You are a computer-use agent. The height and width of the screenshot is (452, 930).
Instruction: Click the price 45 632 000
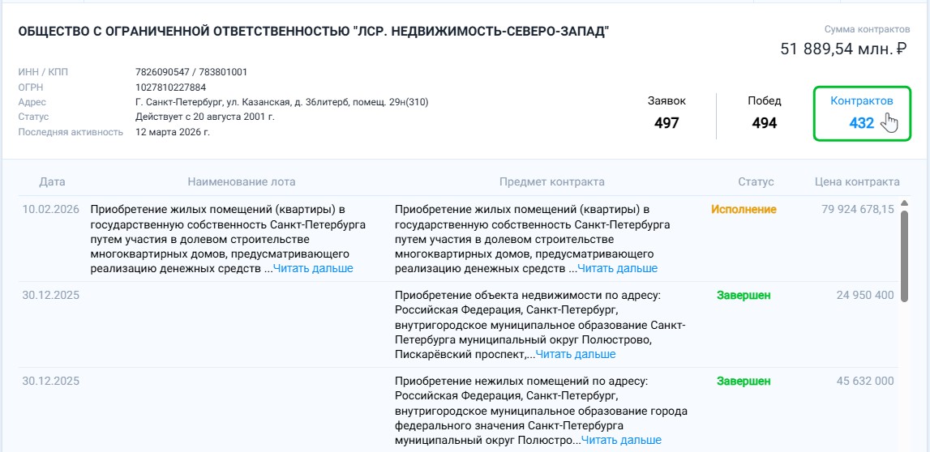865,381
